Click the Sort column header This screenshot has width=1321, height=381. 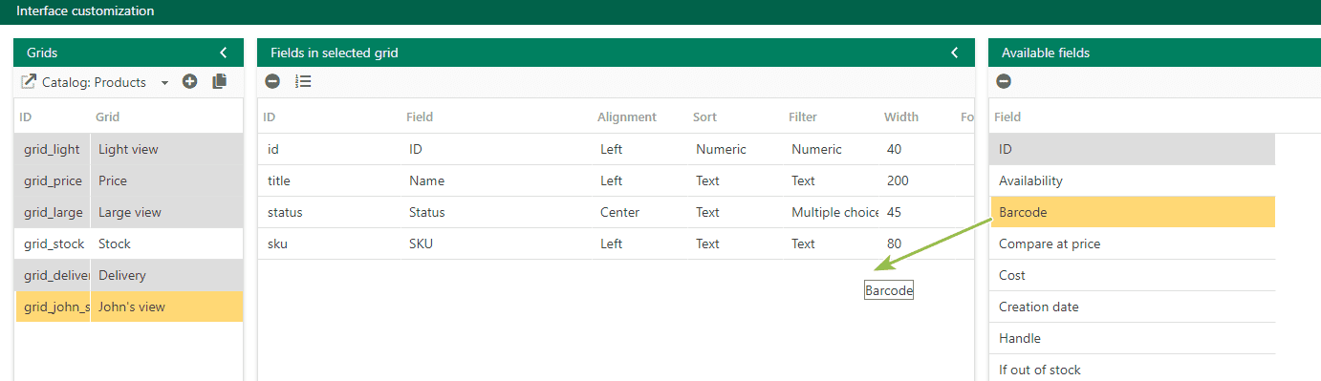(x=704, y=117)
